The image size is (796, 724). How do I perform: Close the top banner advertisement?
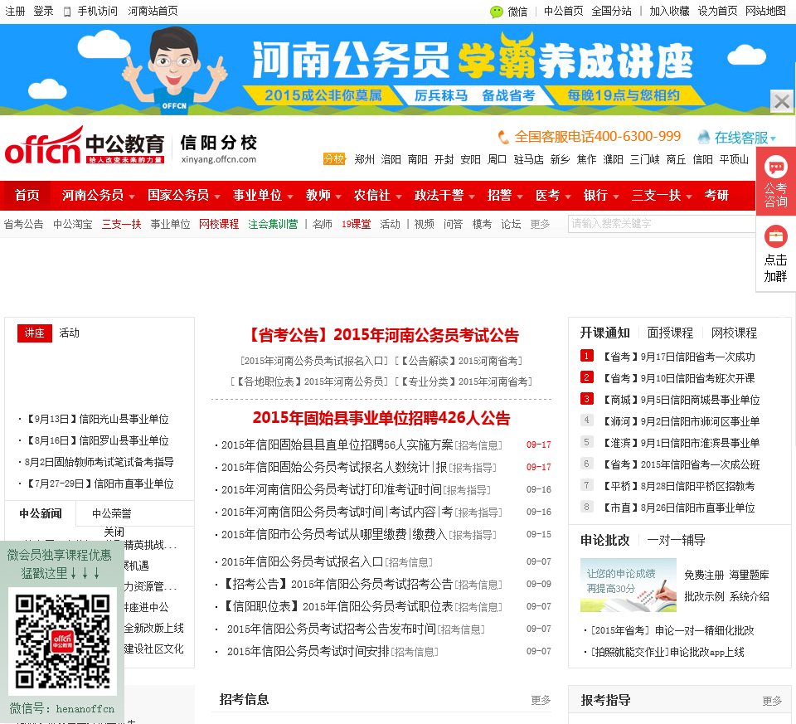pyautogui.click(x=782, y=101)
